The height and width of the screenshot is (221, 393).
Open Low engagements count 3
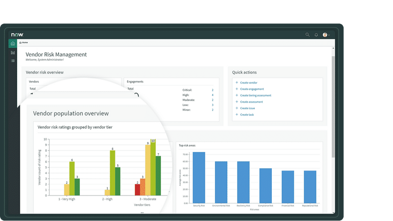[212, 105]
